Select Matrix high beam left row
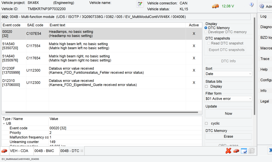This screenshot has height=162, width=272. tap(102, 46)
